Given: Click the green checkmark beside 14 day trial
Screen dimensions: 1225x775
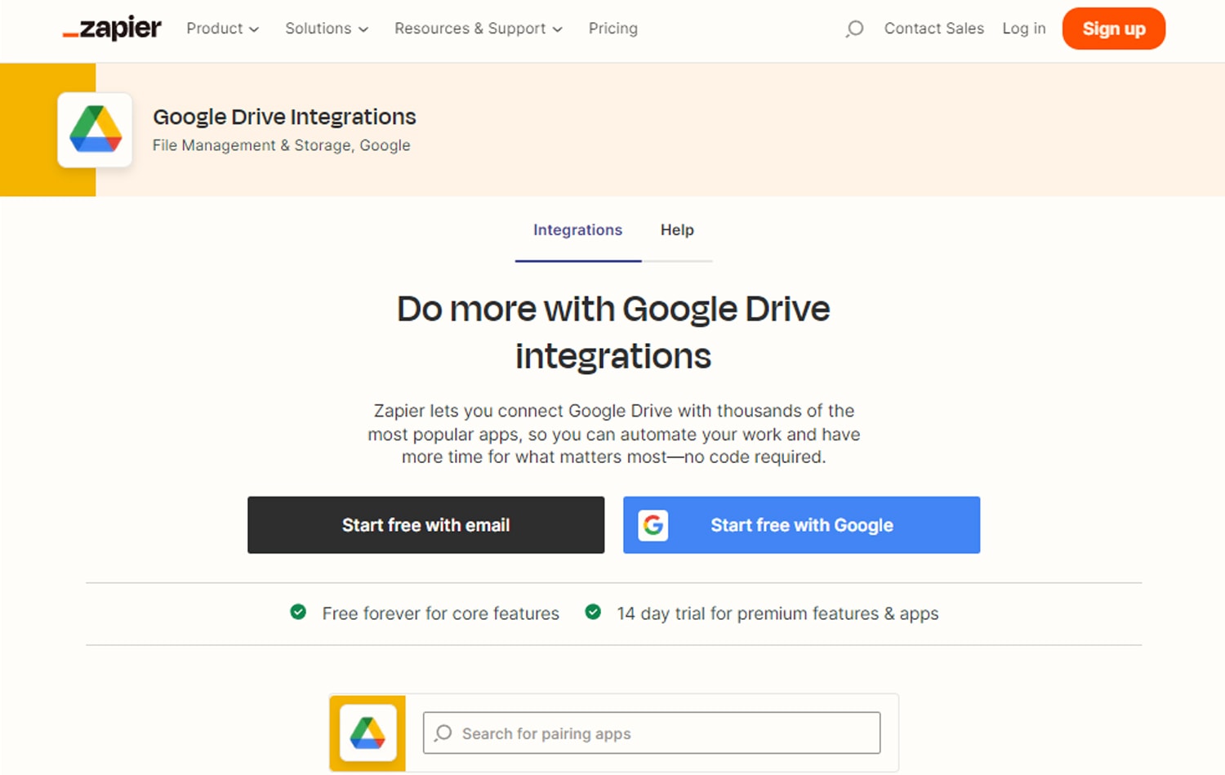Looking at the screenshot, I should (x=593, y=612).
